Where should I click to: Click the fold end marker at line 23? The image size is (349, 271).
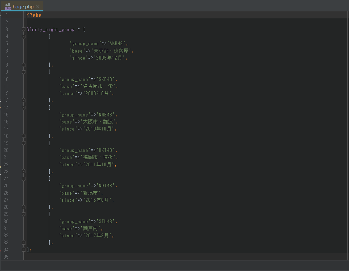[x=23, y=171]
